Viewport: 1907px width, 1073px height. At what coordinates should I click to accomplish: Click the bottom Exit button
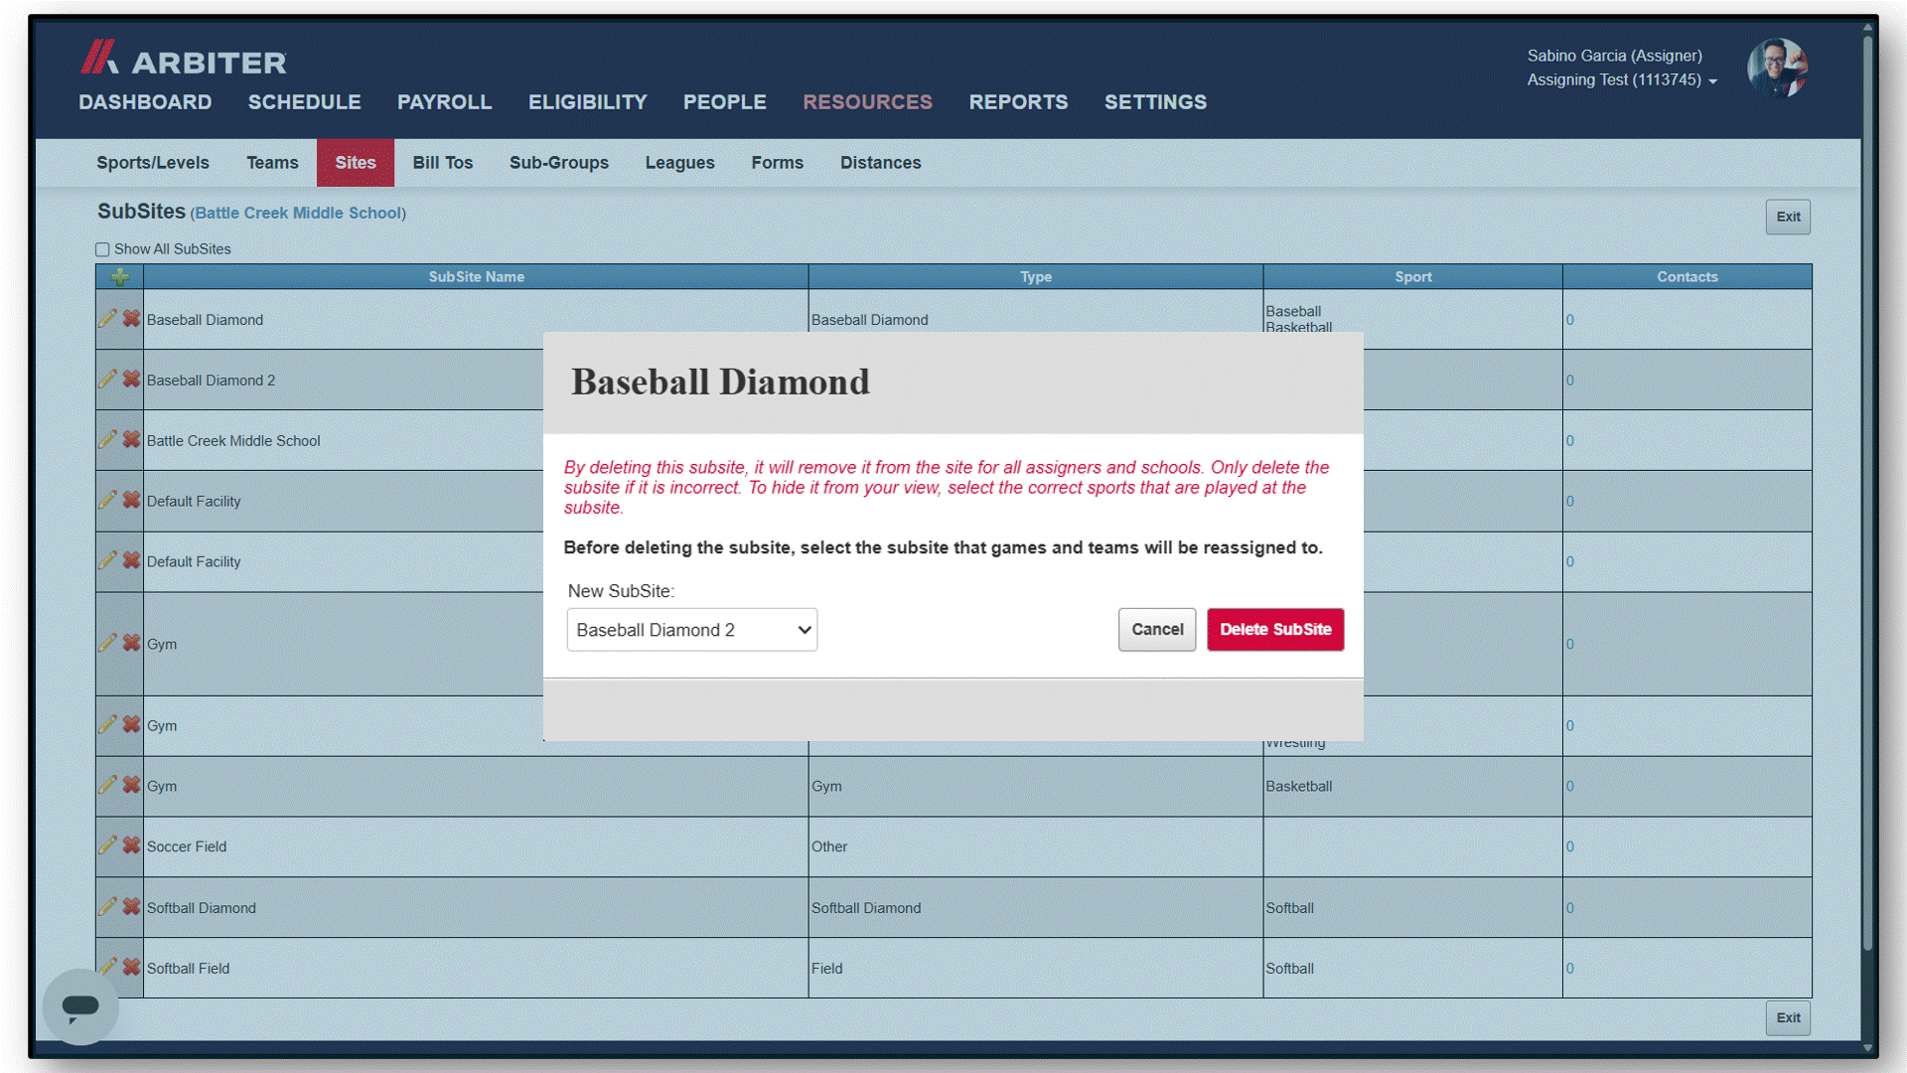click(1788, 1017)
